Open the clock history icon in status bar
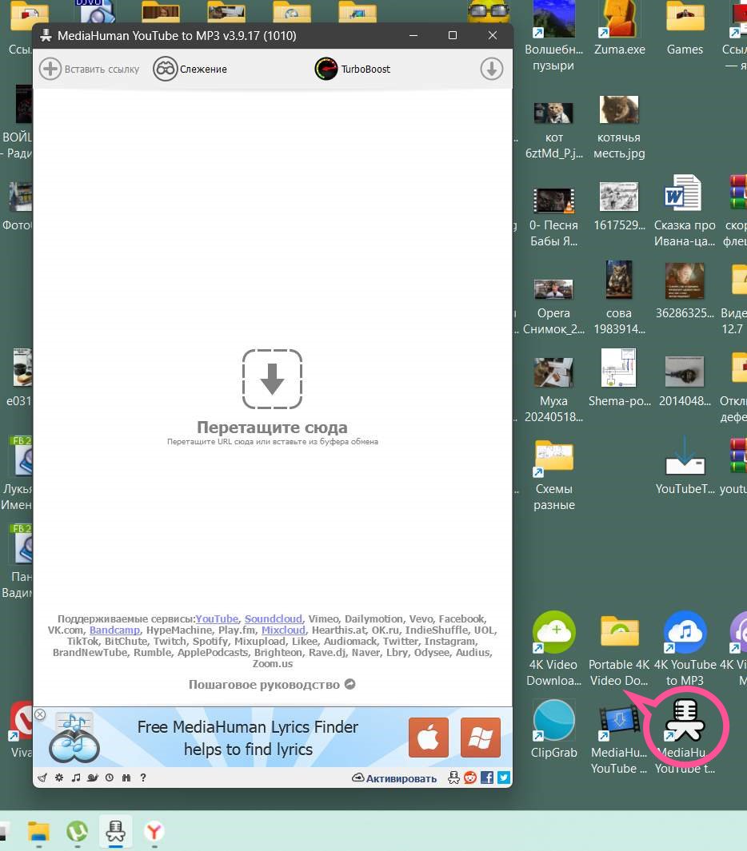The width and height of the screenshot is (747, 851). [x=110, y=777]
